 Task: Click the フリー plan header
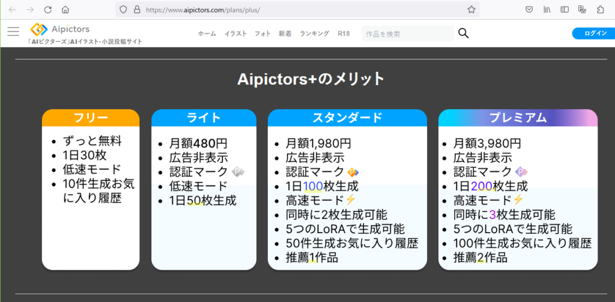click(x=91, y=118)
